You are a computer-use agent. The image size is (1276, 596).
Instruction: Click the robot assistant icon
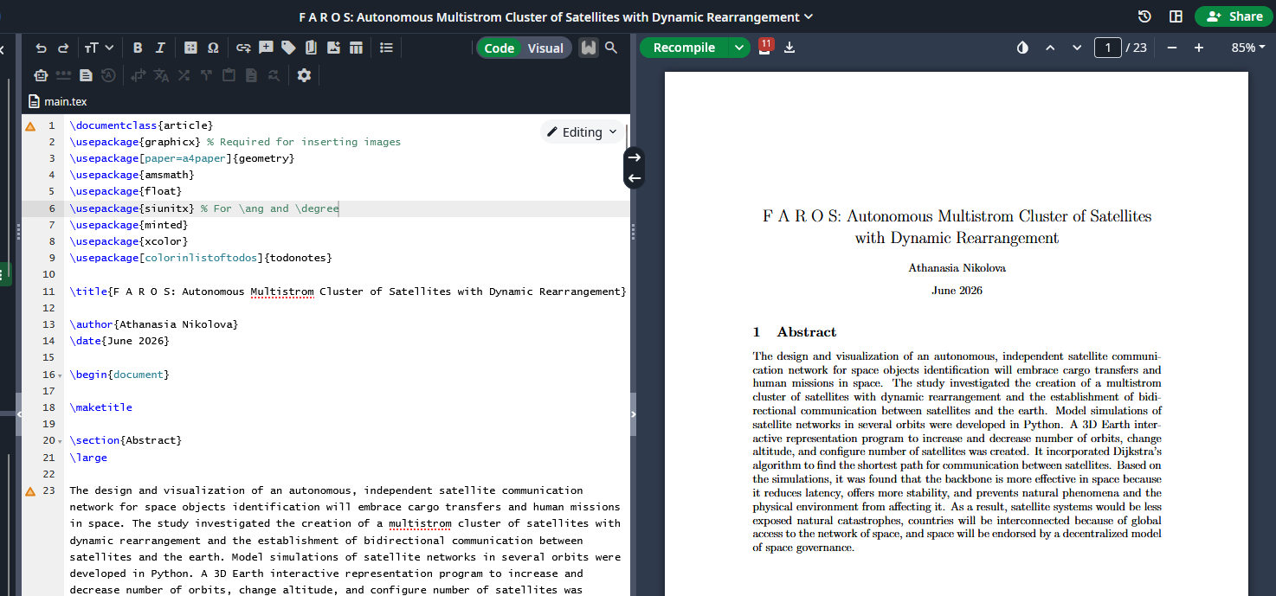coord(41,75)
